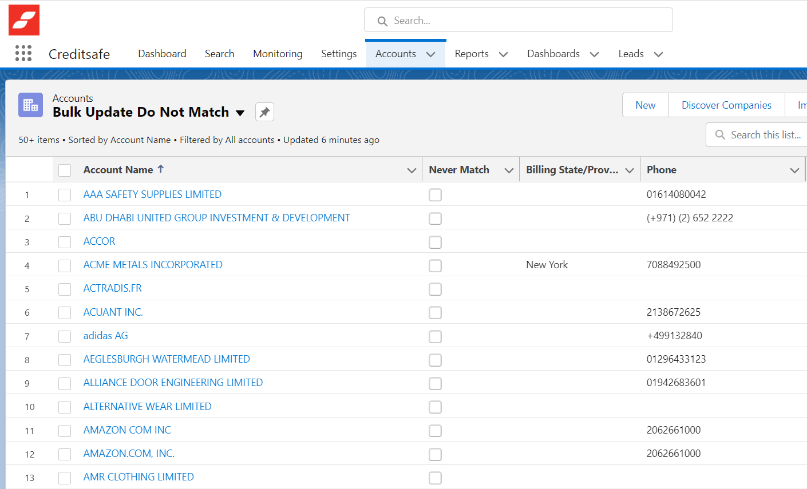The width and height of the screenshot is (807, 489).
Task: Open the ACME METALS INCORPORATED account link
Action: [x=152, y=264]
